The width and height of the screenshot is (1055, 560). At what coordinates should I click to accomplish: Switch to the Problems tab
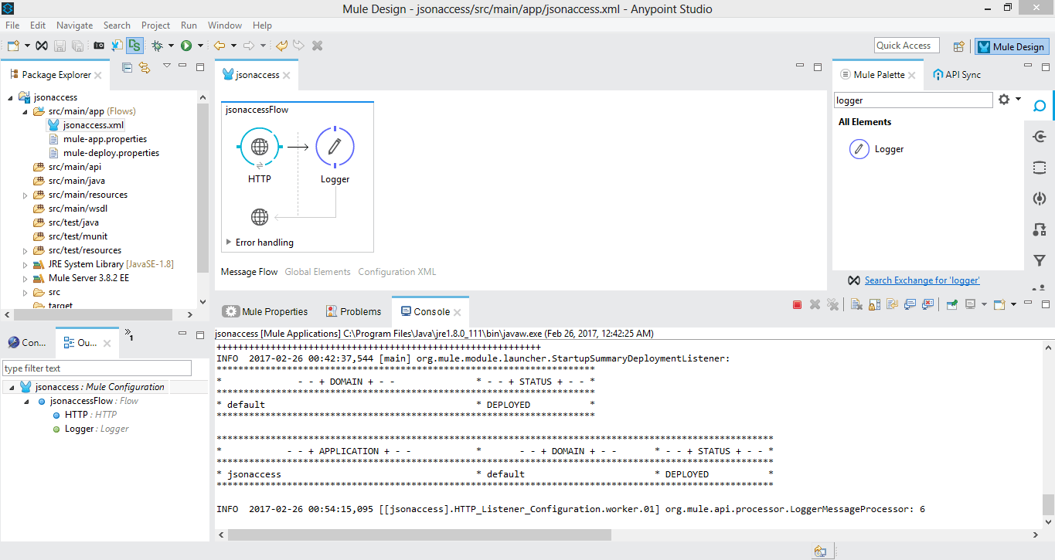[353, 312]
